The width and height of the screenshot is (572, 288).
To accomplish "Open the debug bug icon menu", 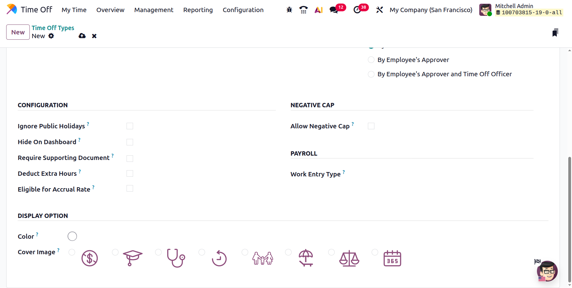I will coord(289,10).
